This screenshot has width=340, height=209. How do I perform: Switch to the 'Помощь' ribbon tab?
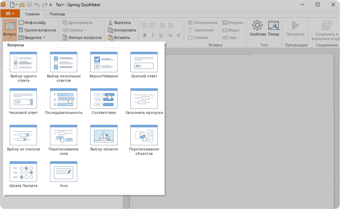58,14
